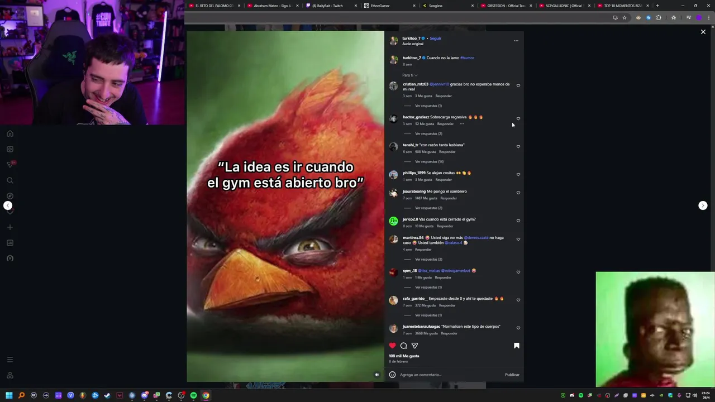Switch to the OBSESSION - Official Teaser tab
The height and width of the screenshot is (402, 715).
point(506,6)
